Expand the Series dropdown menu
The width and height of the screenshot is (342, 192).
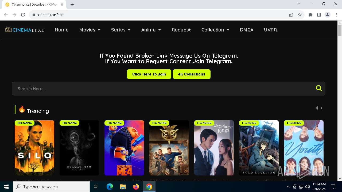pyautogui.click(x=121, y=30)
